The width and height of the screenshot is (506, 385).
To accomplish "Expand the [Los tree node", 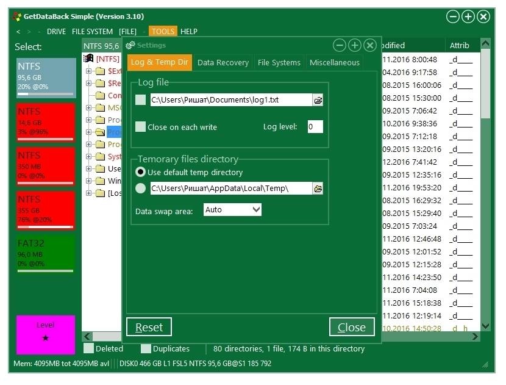I will pos(88,193).
